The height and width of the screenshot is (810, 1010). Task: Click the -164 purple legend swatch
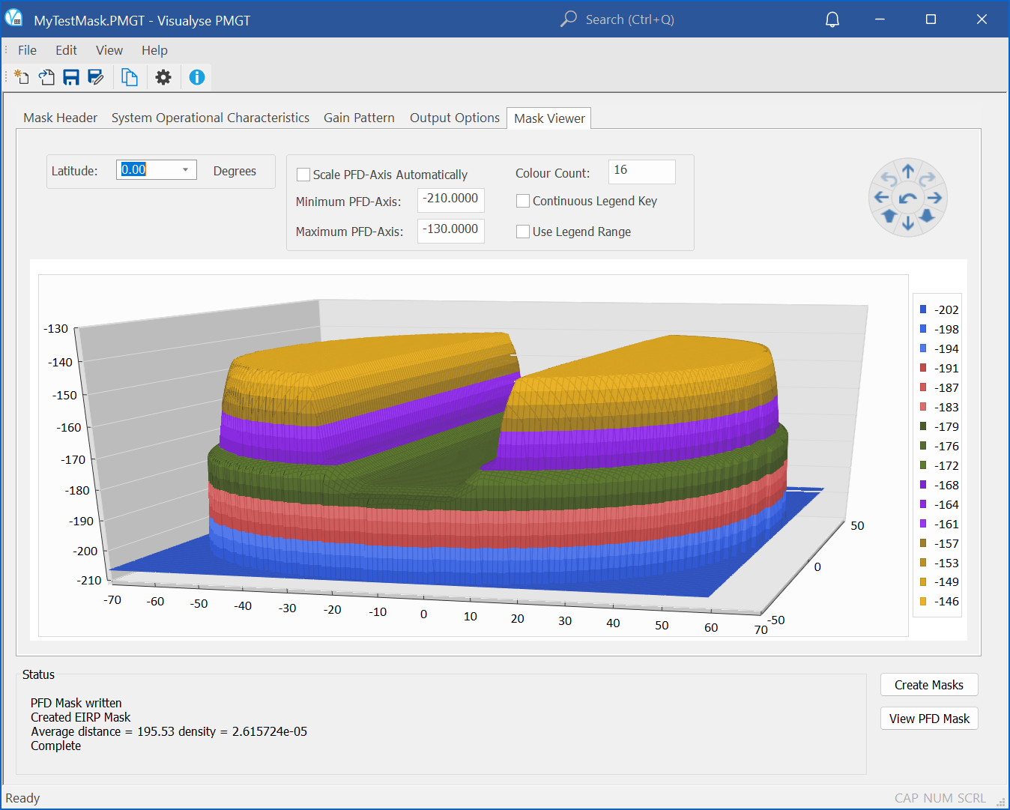[x=923, y=504]
